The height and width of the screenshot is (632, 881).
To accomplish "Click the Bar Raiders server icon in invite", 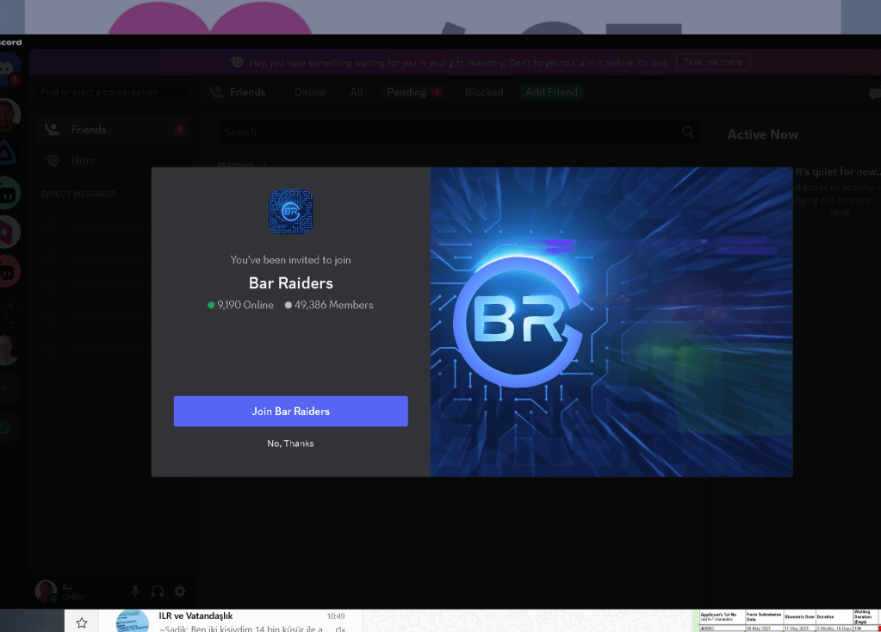I will 290,212.
